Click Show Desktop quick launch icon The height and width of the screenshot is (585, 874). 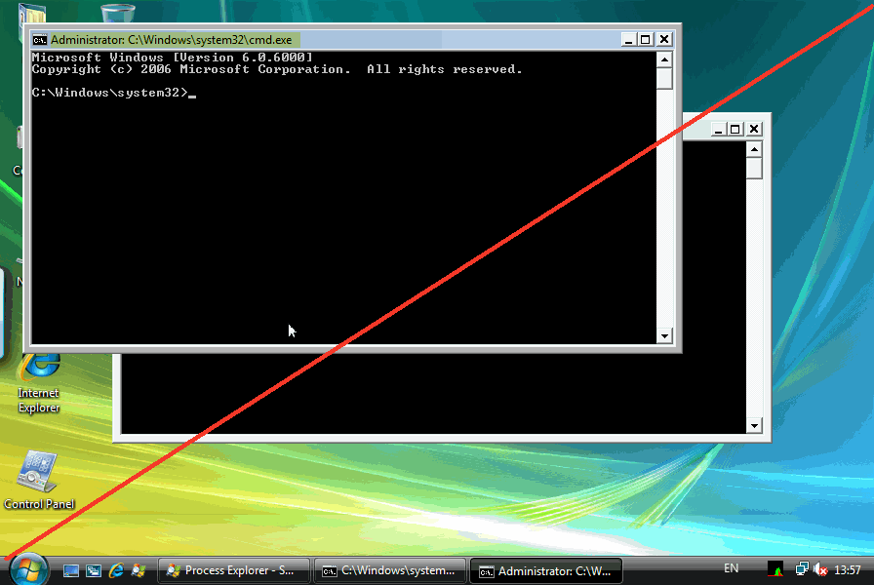71,570
